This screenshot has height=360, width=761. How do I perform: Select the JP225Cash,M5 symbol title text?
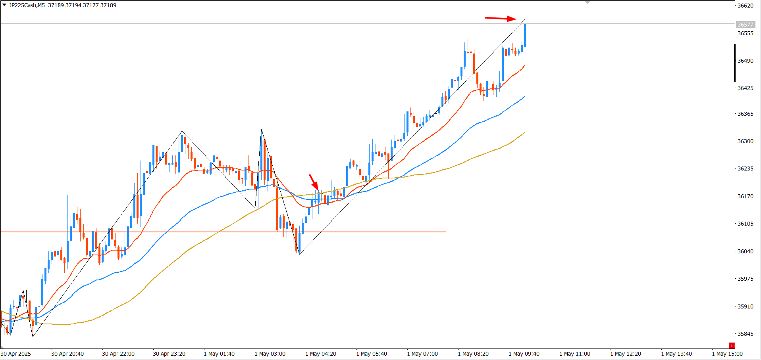point(27,5)
